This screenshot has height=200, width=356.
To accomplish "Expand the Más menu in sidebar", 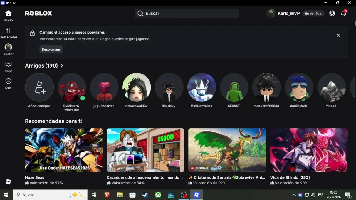I will coord(8,84).
